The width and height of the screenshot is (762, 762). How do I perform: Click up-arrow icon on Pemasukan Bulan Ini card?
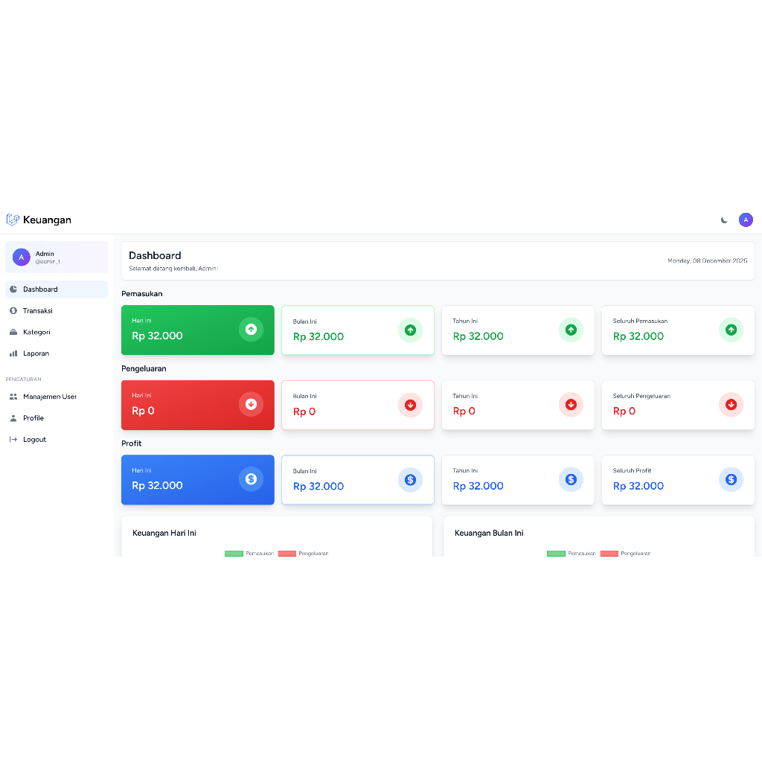[x=410, y=330]
